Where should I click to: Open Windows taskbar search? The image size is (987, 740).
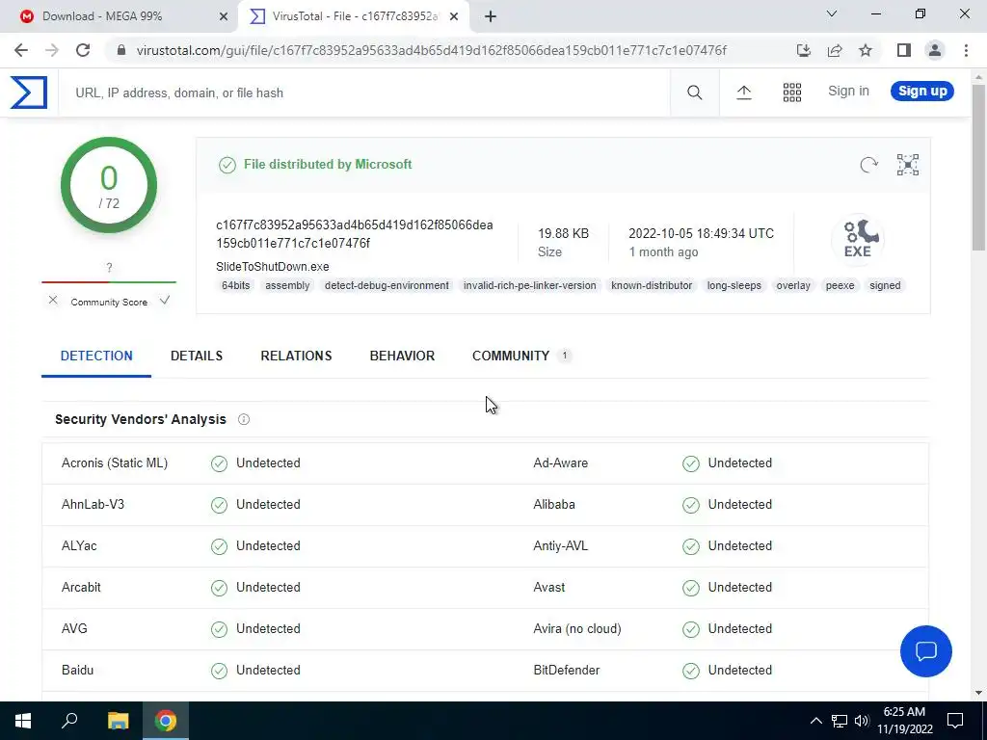coord(69,721)
